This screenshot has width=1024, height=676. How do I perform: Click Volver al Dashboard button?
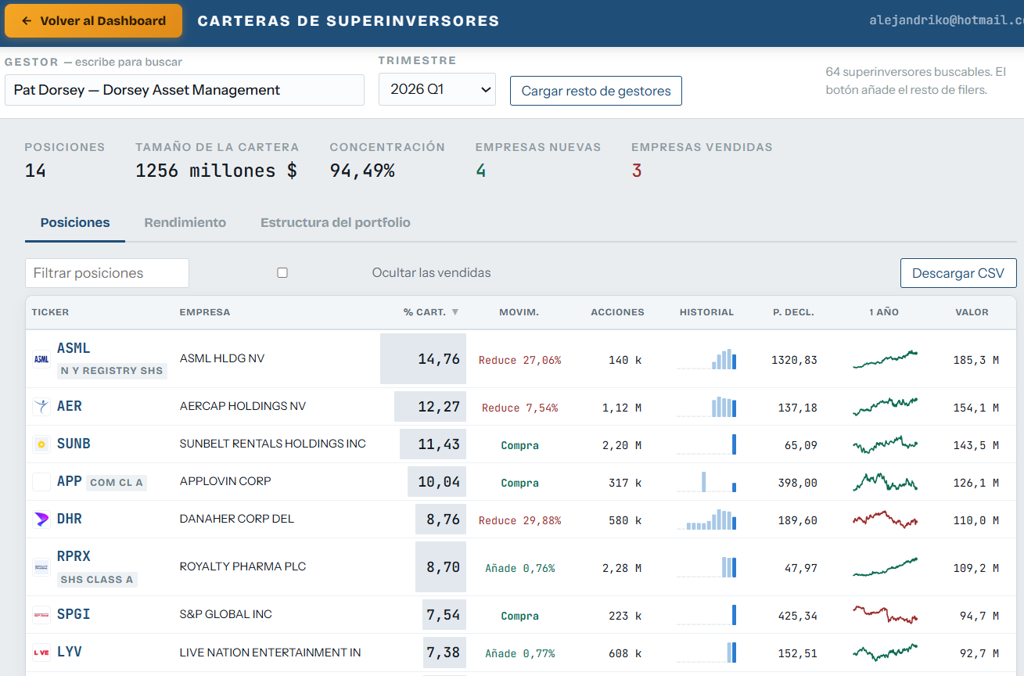click(x=94, y=21)
